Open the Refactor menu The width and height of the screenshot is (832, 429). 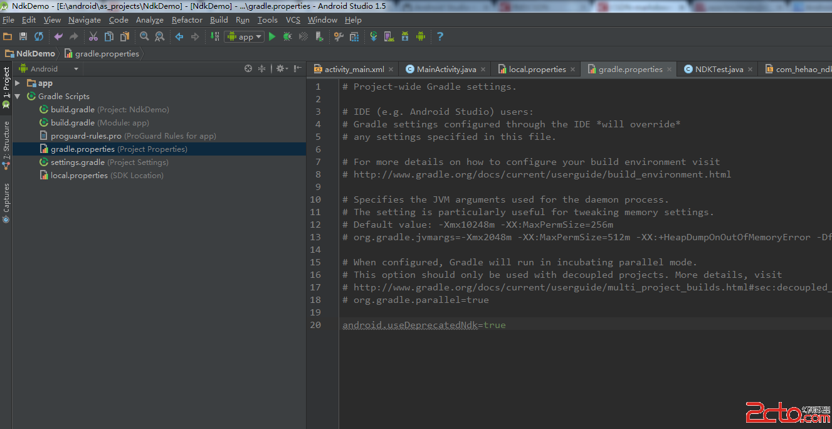point(187,20)
